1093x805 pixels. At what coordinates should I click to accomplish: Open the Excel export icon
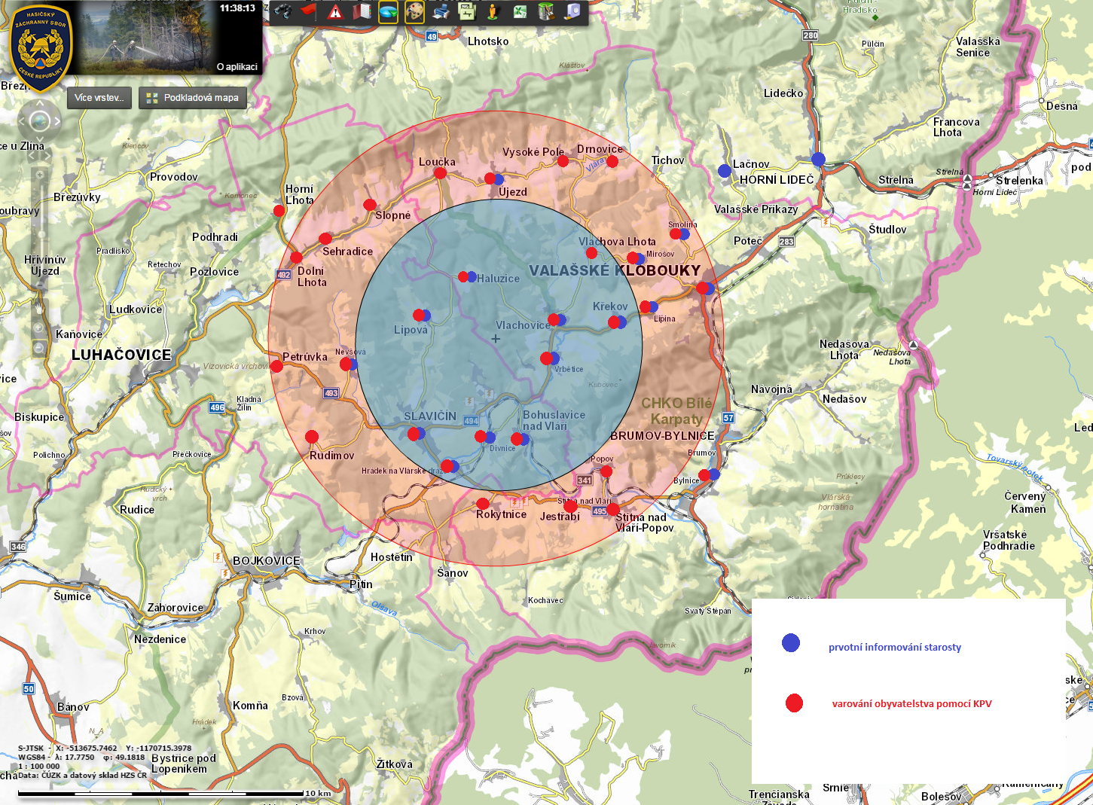[520, 11]
